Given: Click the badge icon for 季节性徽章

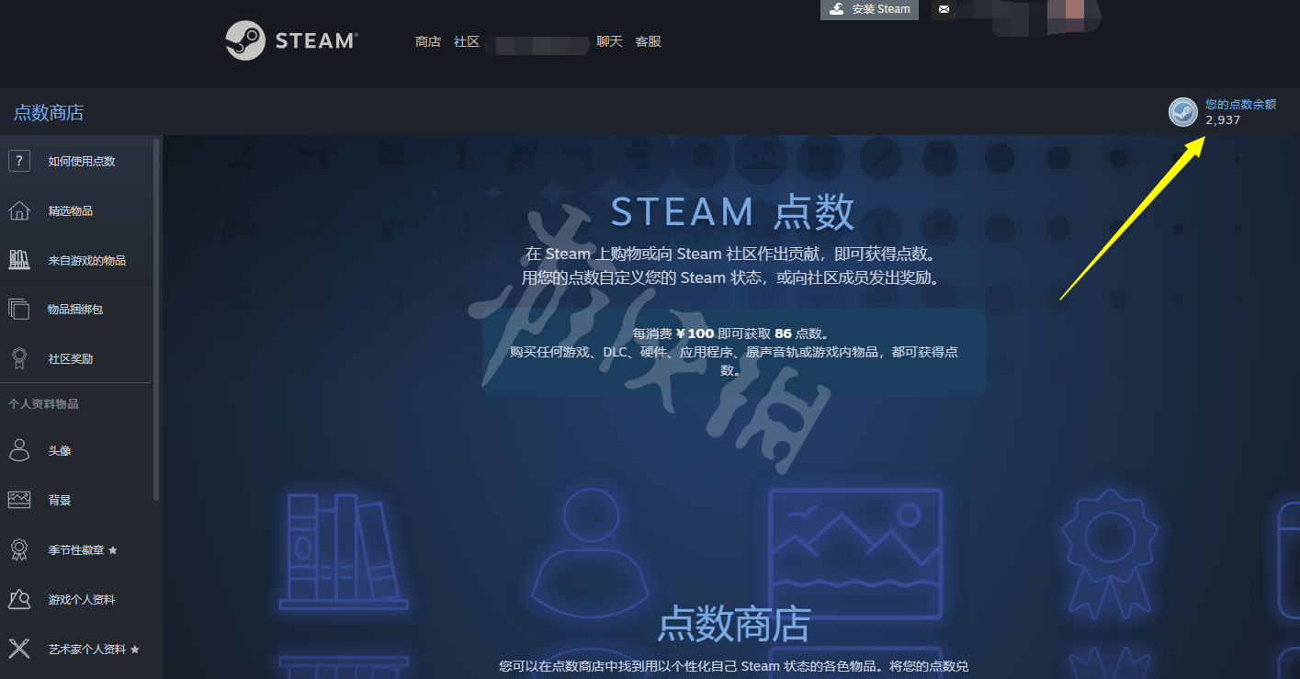Looking at the screenshot, I should pyautogui.click(x=19, y=549).
